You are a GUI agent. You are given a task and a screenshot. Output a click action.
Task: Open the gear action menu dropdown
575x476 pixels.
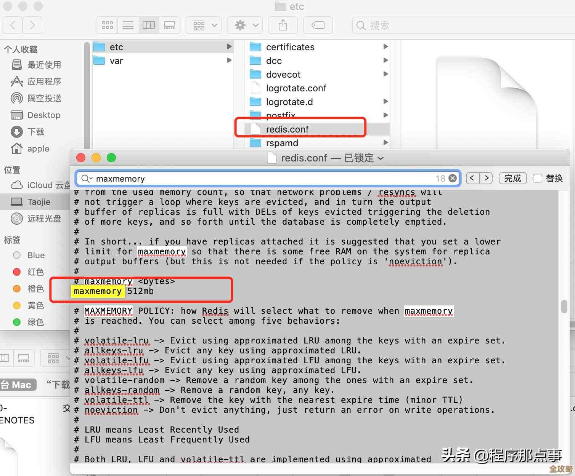point(244,26)
